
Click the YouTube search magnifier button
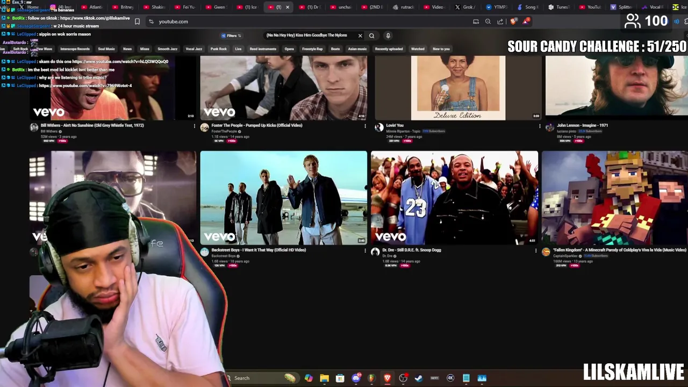(371, 35)
